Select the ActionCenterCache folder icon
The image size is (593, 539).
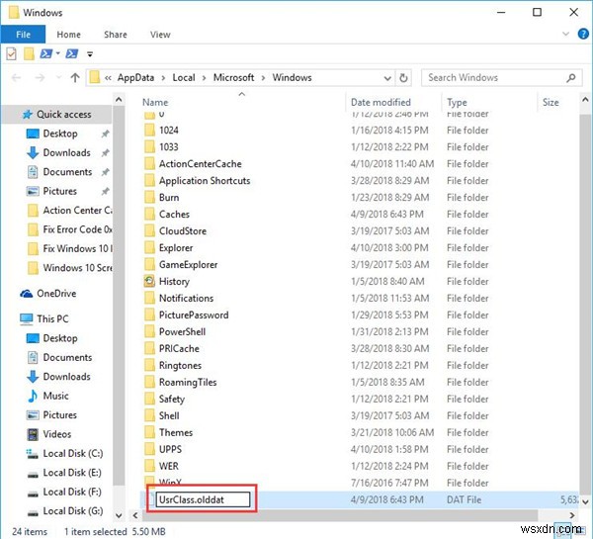tap(150, 164)
